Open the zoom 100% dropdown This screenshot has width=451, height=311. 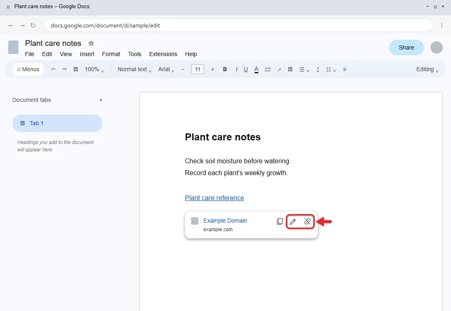[x=94, y=70]
